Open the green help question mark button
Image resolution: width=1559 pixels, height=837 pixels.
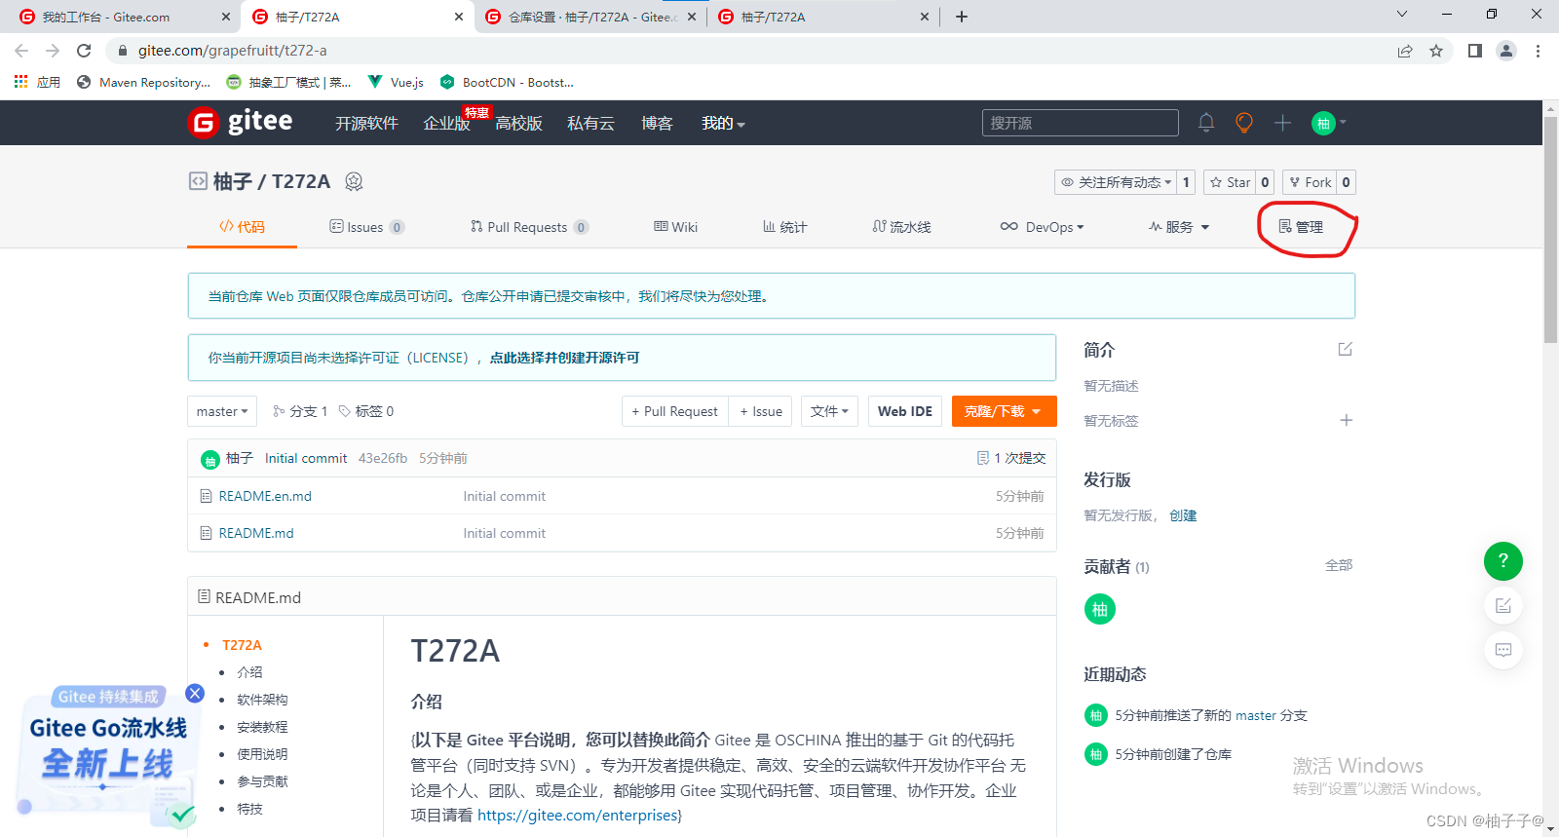click(x=1503, y=560)
